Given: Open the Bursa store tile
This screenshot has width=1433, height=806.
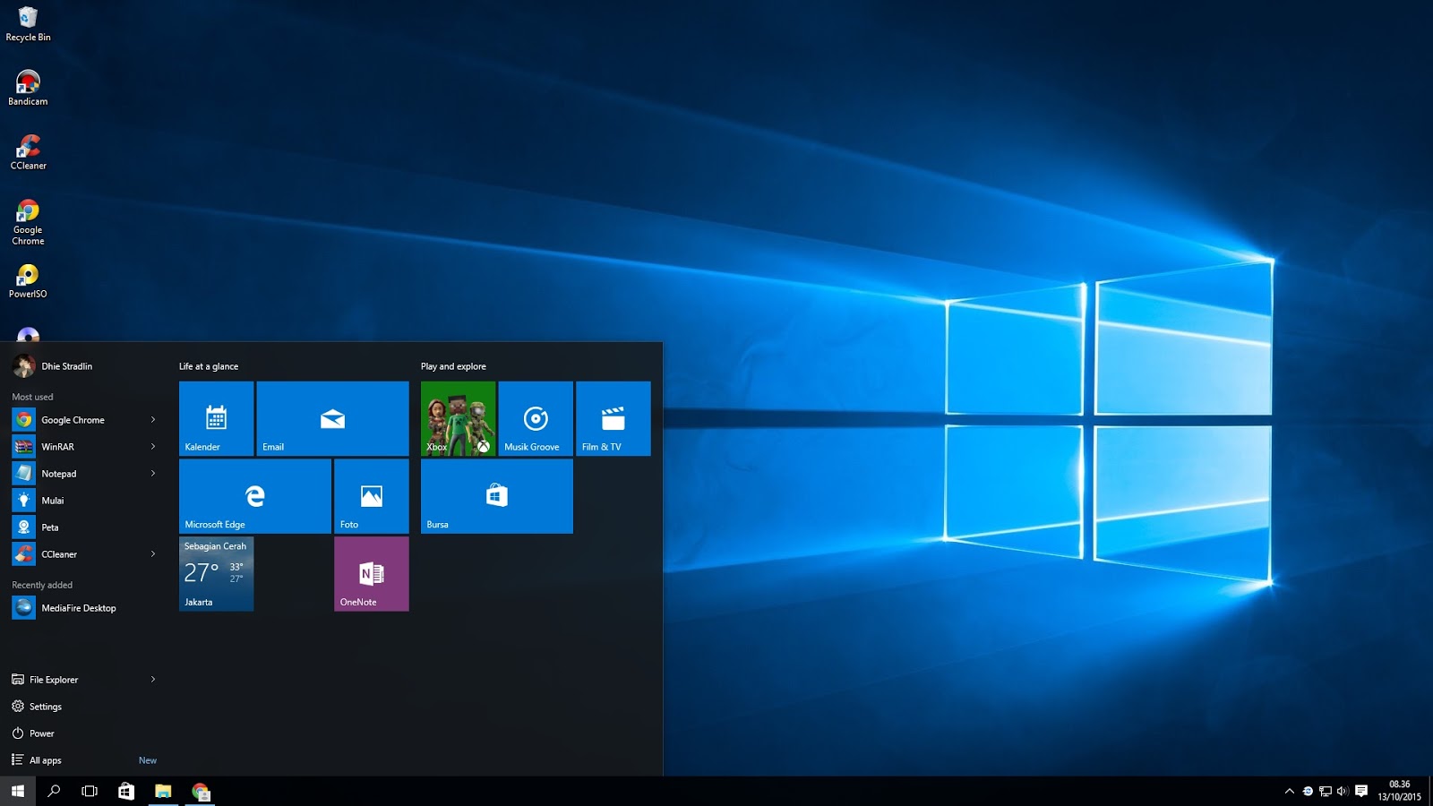Looking at the screenshot, I should 497,496.
